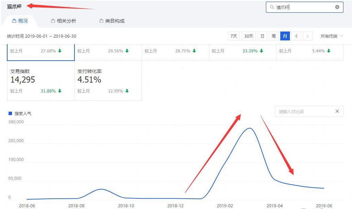Click the previous period left arrow
The width and height of the screenshot is (352, 209).
coord(296,36)
